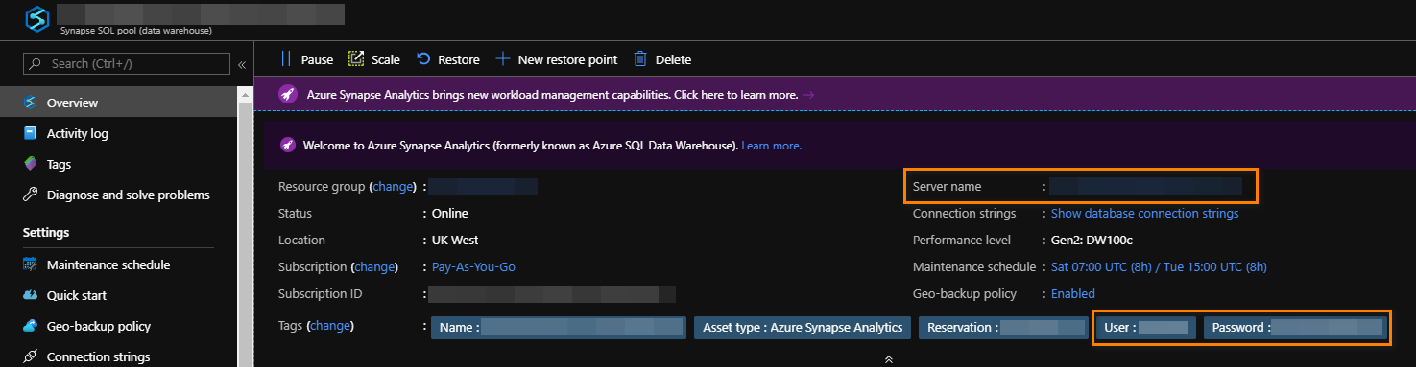1416x367 pixels.
Task: Change the Subscription via change link
Action: tap(375, 266)
